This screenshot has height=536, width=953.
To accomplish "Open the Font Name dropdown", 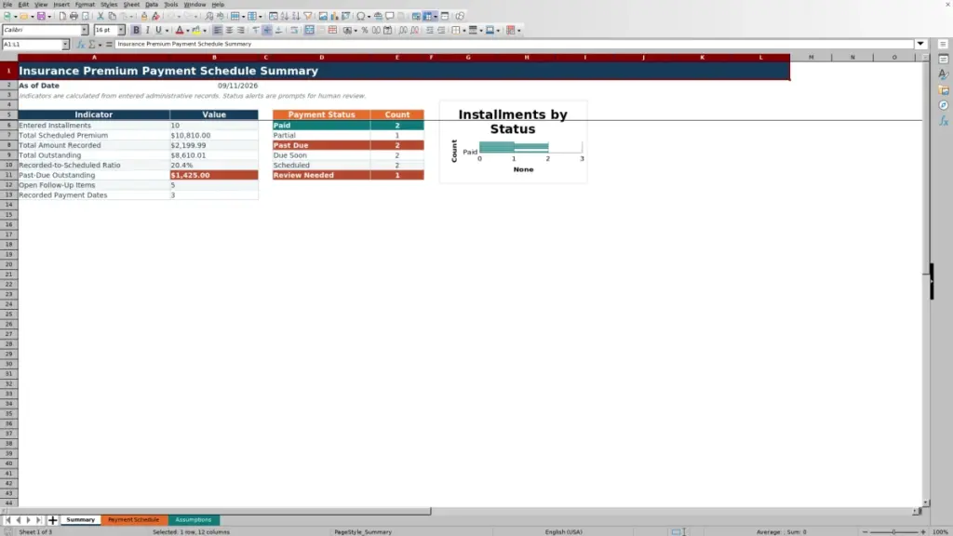I will [85, 30].
